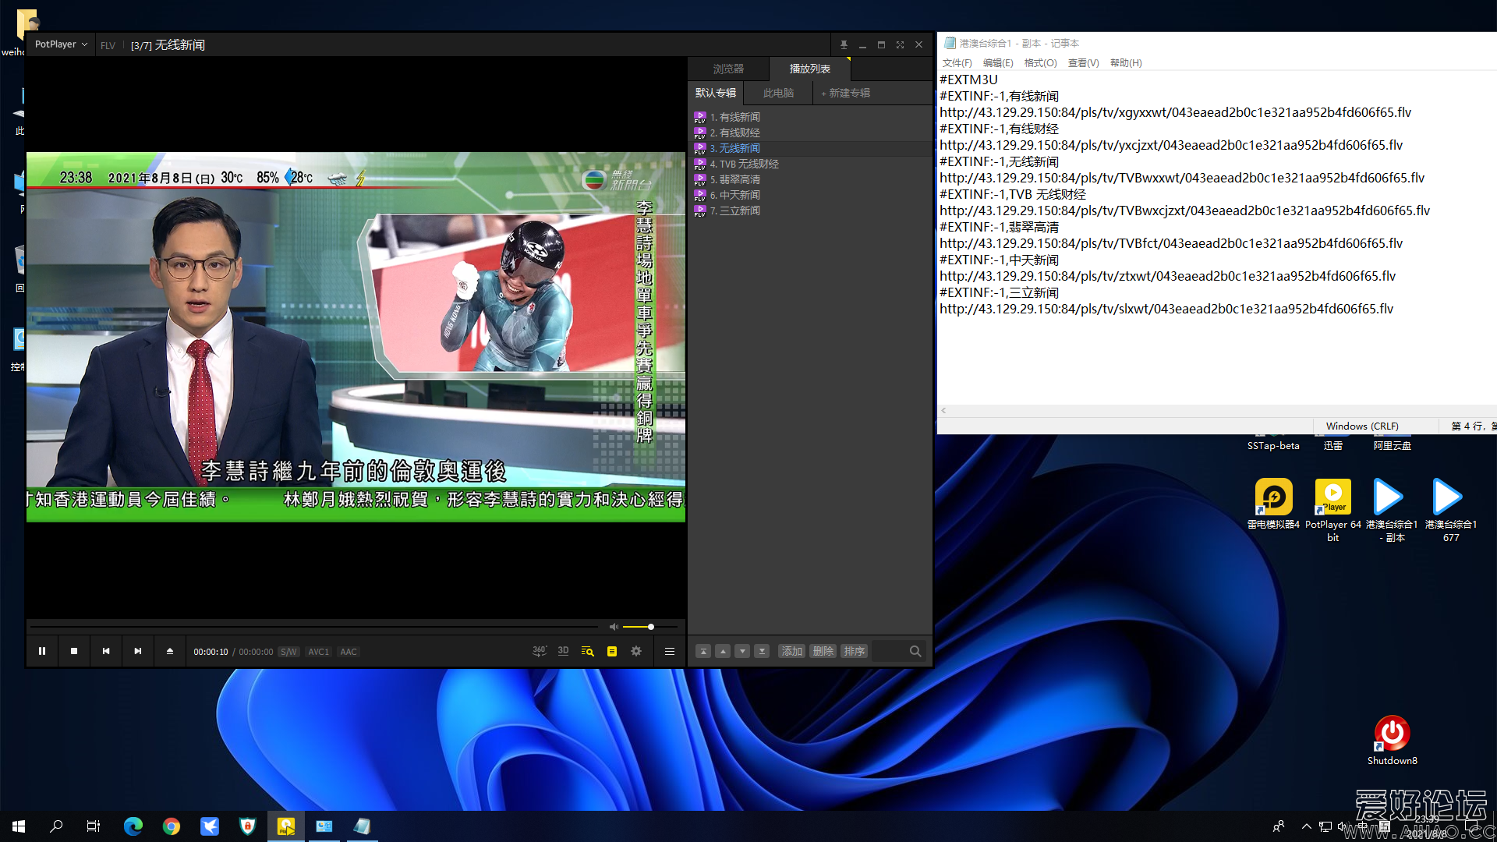This screenshot has height=842, width=1497.
Task: Open PotPlayer settings gear
Action: 636,651
